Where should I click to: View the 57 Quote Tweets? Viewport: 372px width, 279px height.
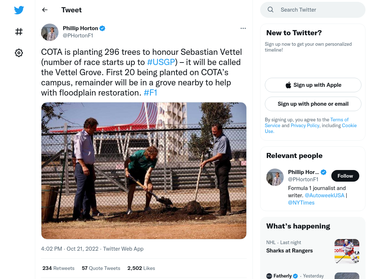coord(101,268)
